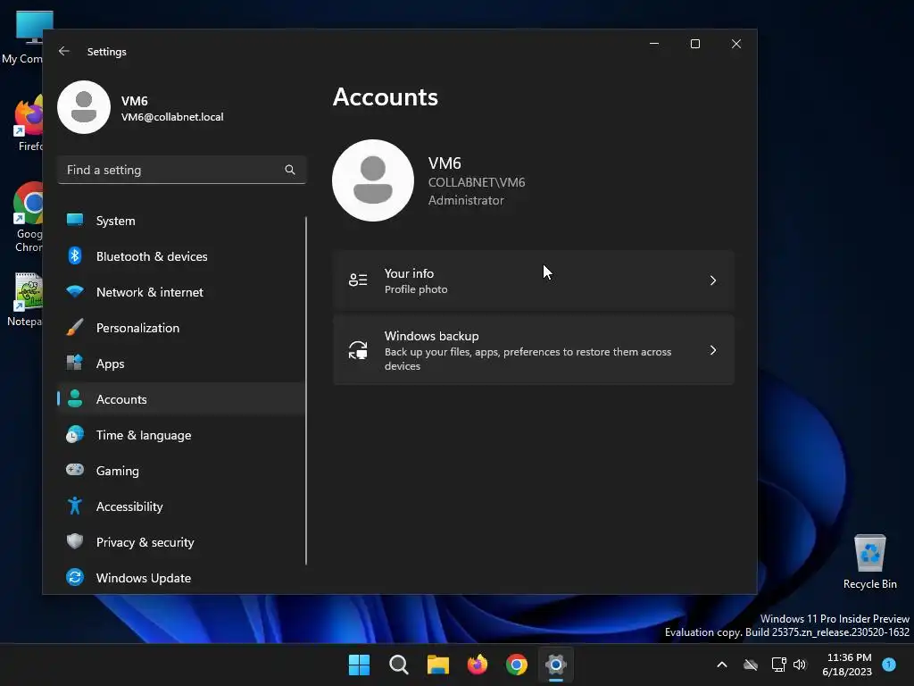Select Network & internet category
The height and width of the screenshot is (686, 914).
pos(181,292)
